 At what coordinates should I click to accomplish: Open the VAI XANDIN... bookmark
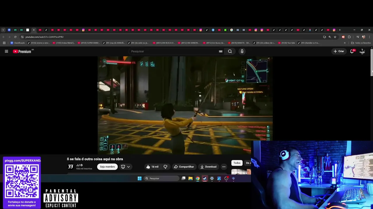pyautogui.click(x=189, y=43)
